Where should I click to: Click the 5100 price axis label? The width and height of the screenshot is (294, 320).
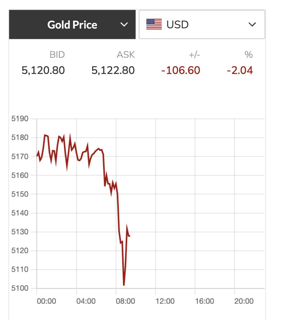(20, 288)
